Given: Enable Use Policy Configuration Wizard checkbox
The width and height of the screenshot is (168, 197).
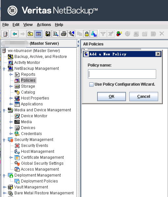Looking at the screenshot, I should 91,84.
